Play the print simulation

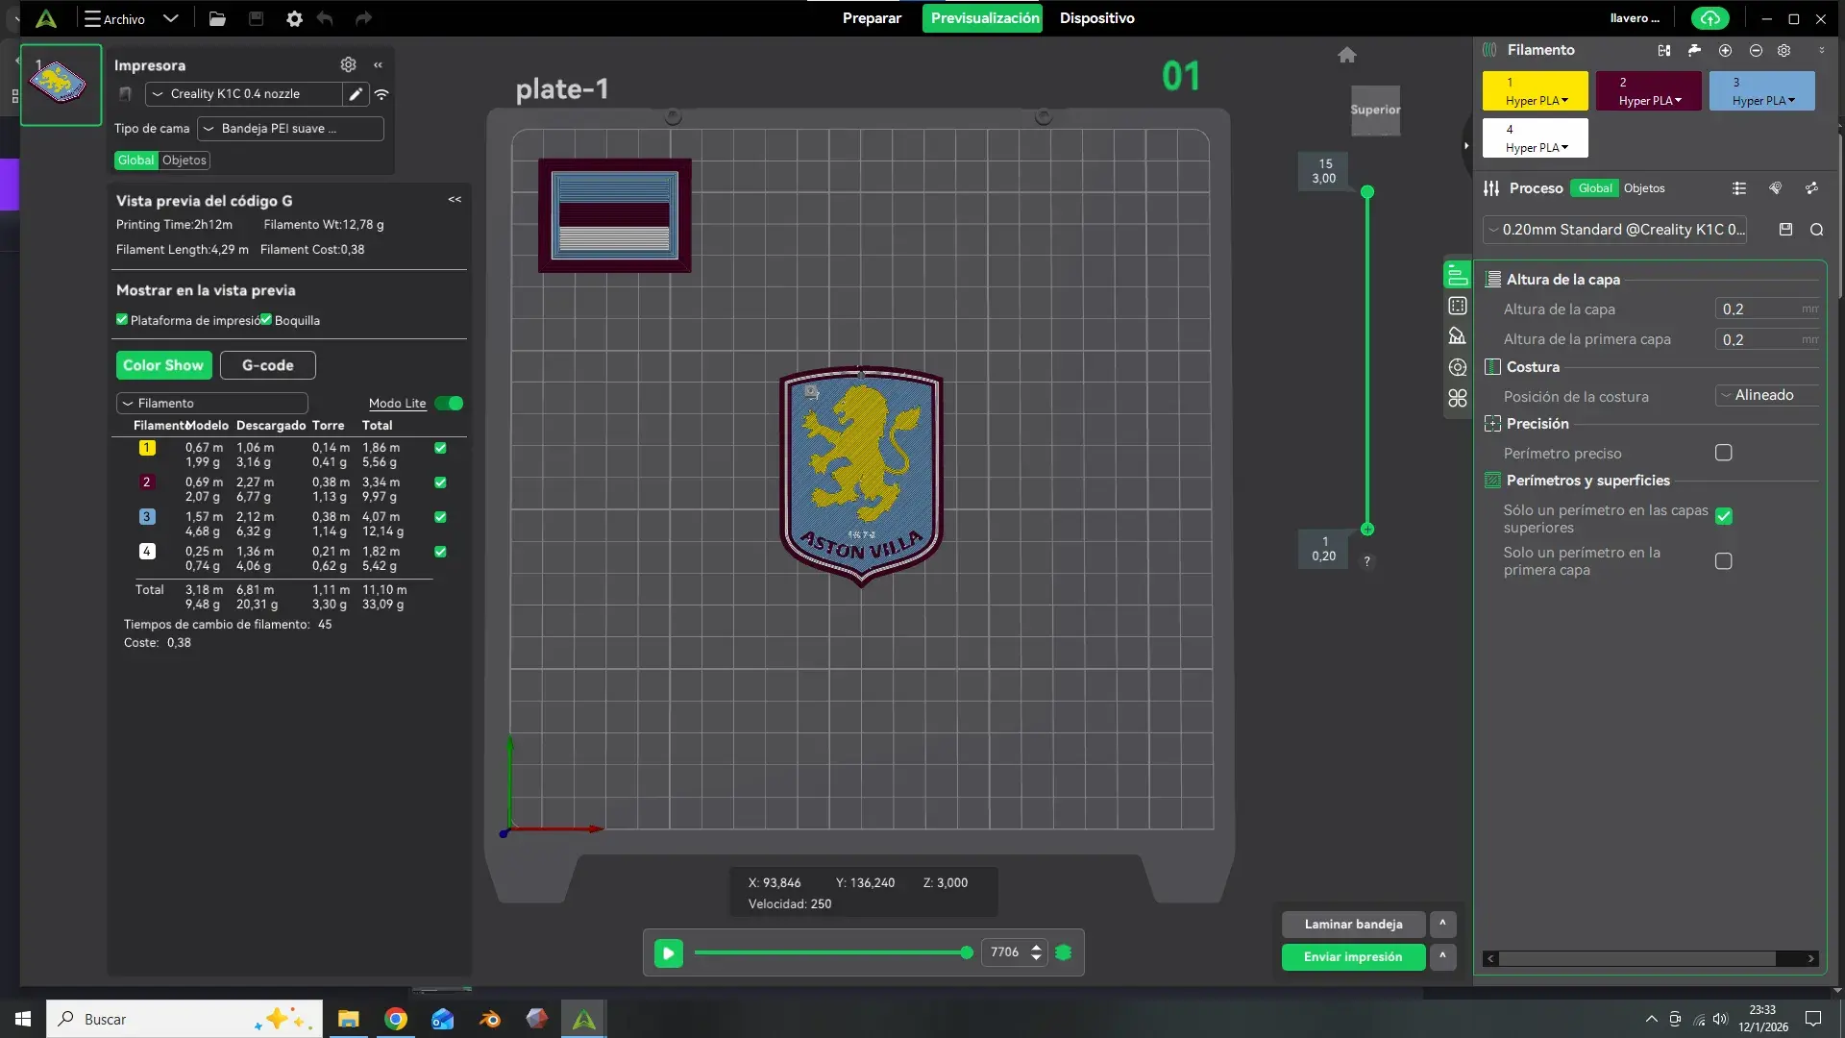coord(668,952)
